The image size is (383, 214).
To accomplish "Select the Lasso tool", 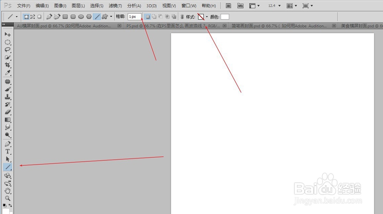I will pyautogui.click(x=8, y=49).
